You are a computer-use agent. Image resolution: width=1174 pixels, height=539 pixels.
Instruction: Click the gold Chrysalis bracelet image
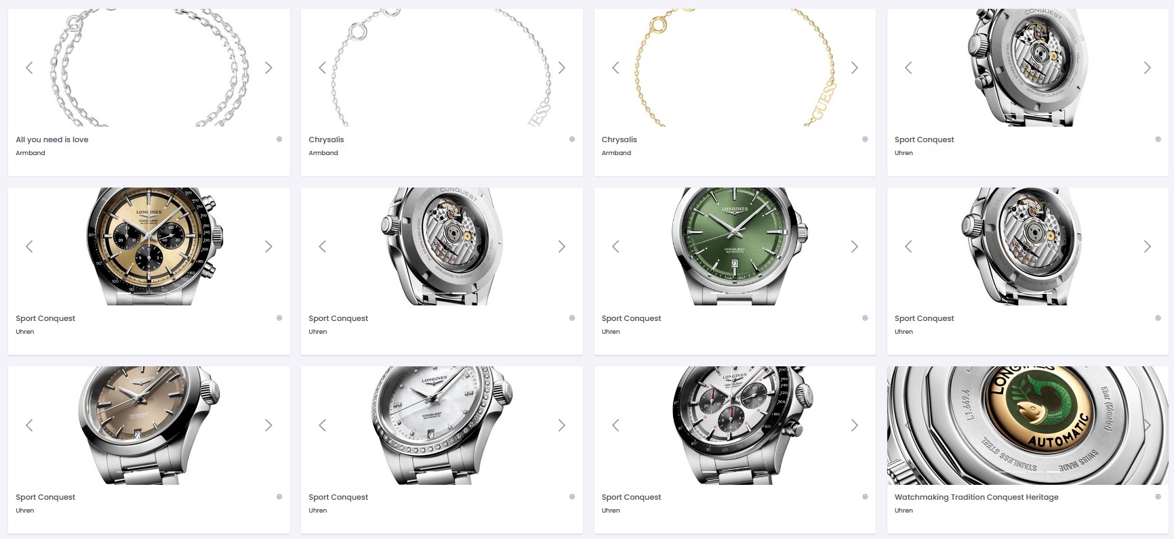735,68
